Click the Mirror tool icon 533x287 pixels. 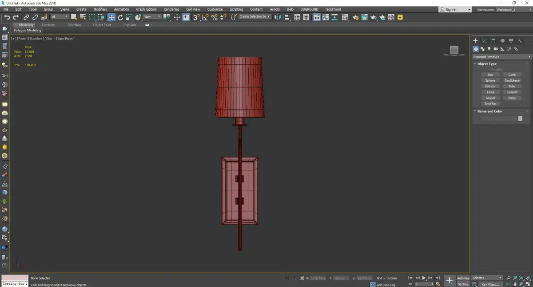[278, 17]
